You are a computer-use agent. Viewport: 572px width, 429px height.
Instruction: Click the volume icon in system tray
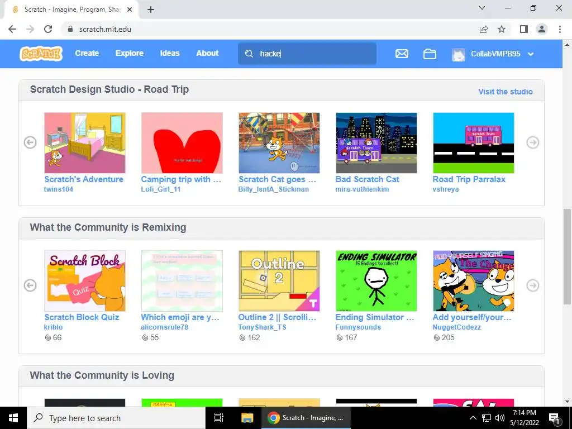pyautogui.click(x=500, y=418)
